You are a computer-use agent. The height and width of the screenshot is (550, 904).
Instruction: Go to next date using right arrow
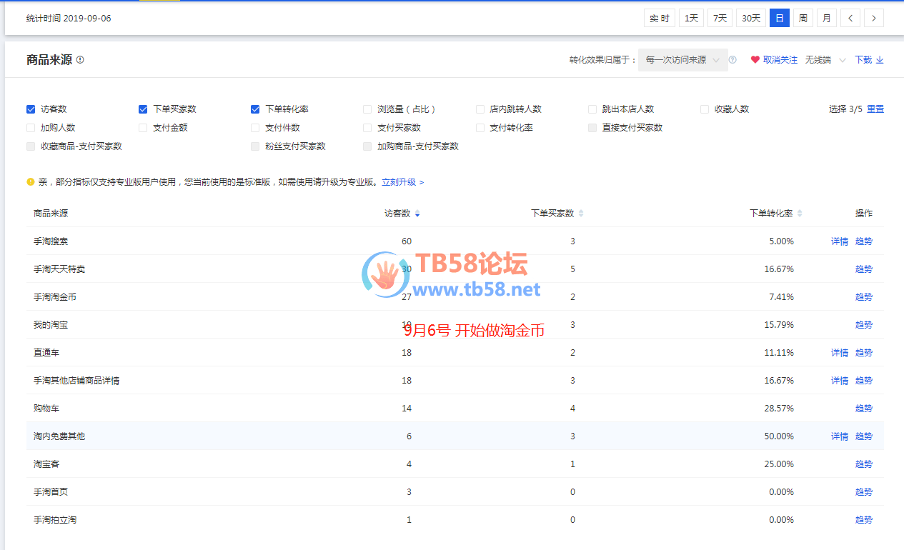pos(873,19)
